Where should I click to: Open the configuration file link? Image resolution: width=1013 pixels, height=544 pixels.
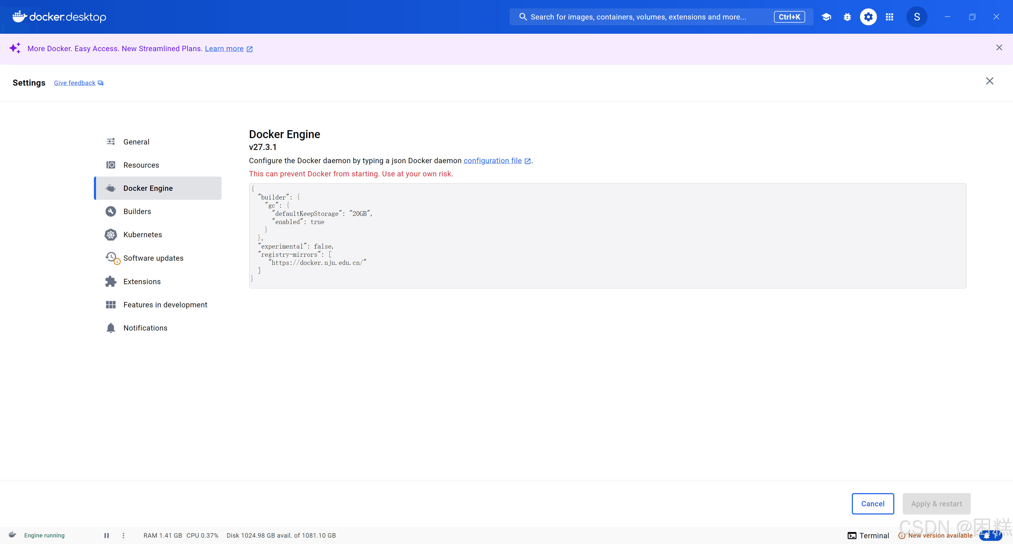[493, 161]
